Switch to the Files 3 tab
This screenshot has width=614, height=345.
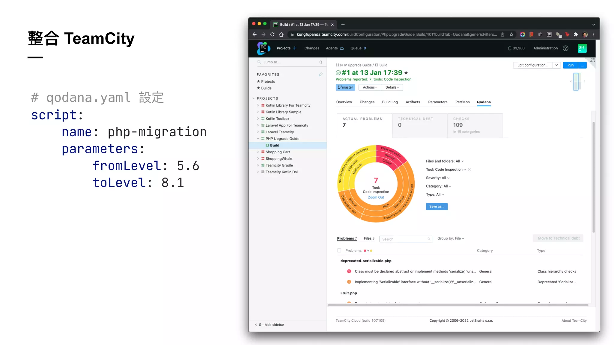pos(369,238)
